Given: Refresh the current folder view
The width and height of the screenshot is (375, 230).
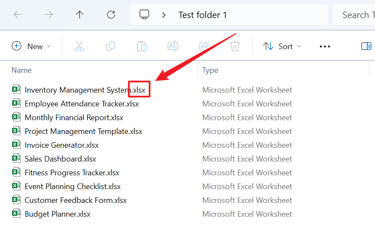Looking at the screenshot, I should [111, 15].
